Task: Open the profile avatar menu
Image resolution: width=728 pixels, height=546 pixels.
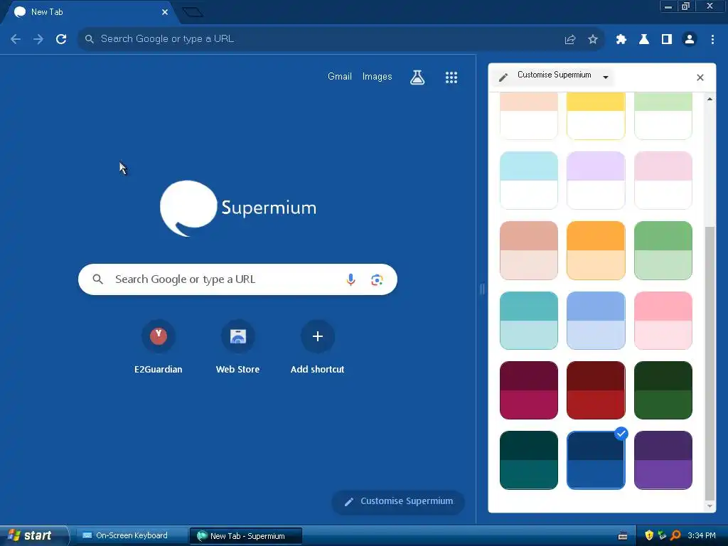Action: click(x=690, y=40)
